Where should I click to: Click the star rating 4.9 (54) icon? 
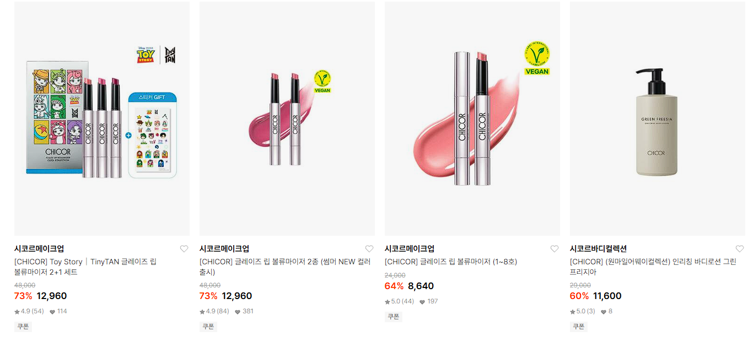(17, 312)
